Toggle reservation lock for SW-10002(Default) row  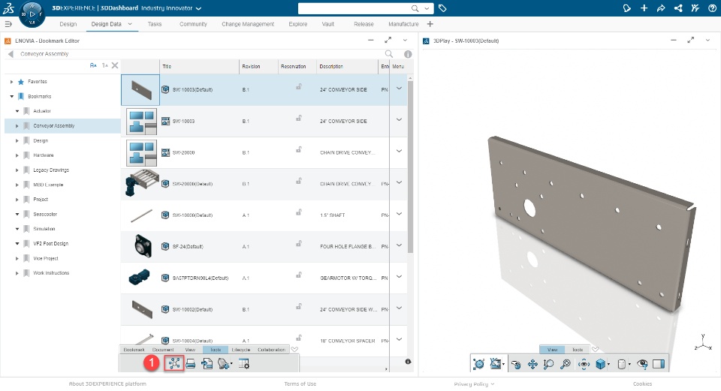(x=298, y=306)
